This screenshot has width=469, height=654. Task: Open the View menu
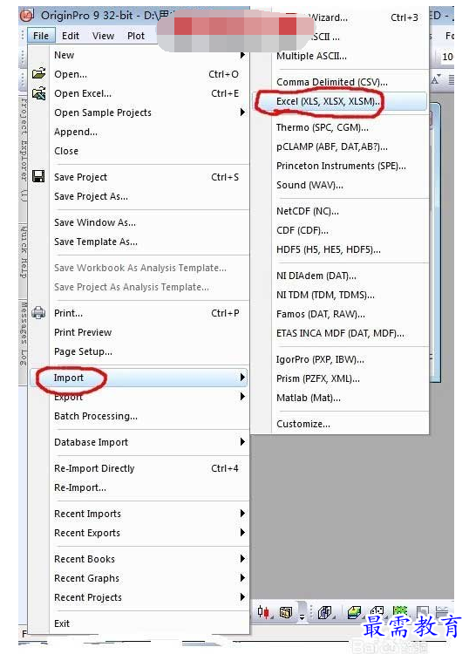(x=103, y=36)
